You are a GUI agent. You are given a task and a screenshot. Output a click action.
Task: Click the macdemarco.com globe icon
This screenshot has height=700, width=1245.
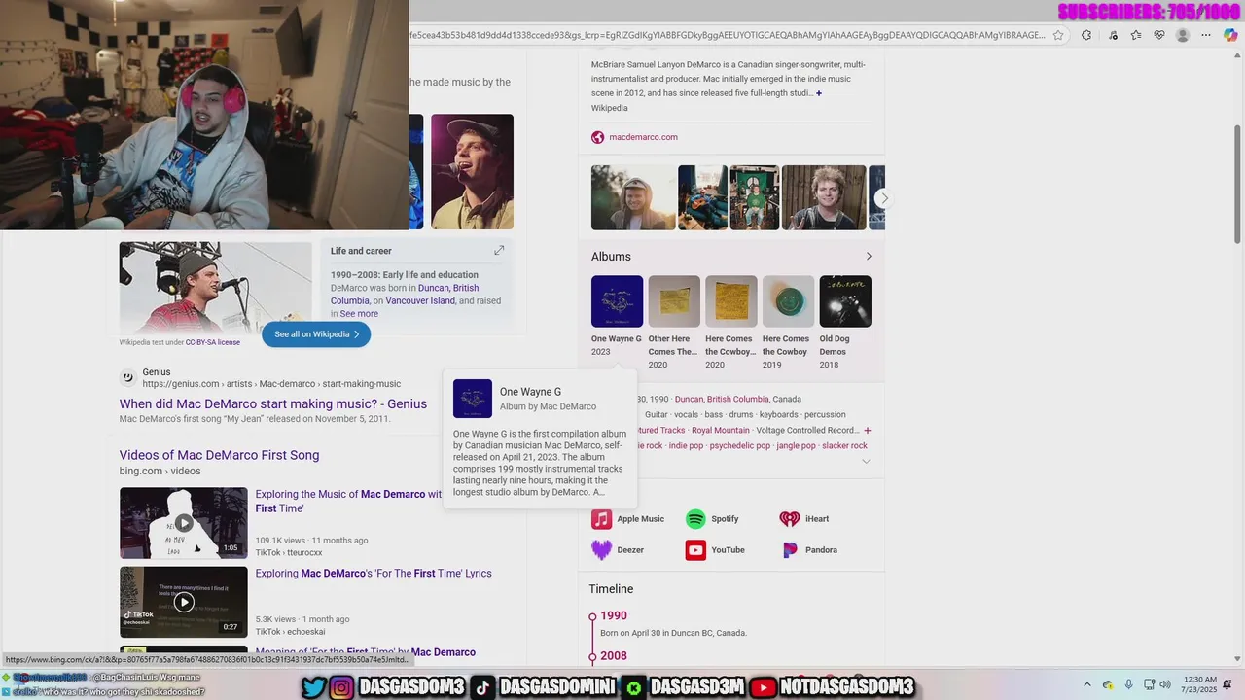pos(598,137)
